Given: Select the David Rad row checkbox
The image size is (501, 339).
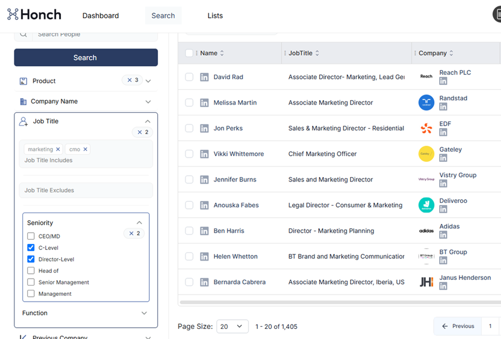Looking at the screenshot, I should tap(189, 77).
